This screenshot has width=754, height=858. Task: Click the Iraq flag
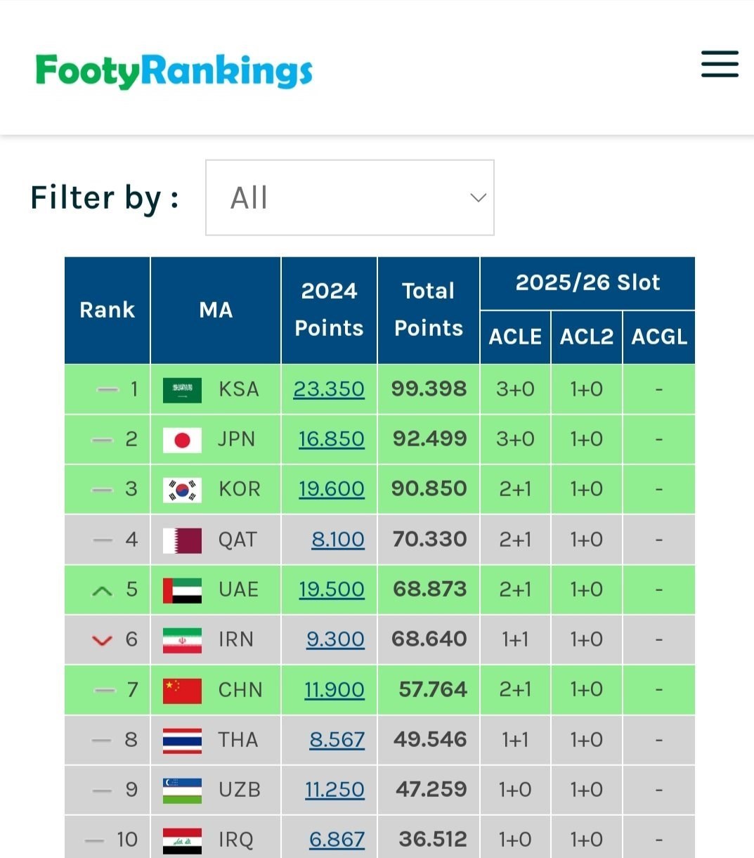click(182, 839)
